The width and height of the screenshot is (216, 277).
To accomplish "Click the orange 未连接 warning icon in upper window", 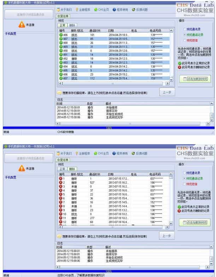I will pos(22,25).
